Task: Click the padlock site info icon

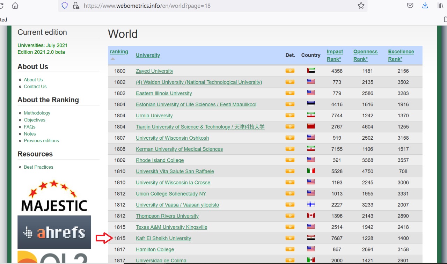Action: (x=76, y=6)
